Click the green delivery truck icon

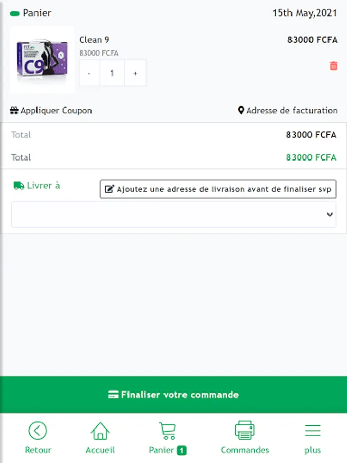pos(19,186)
